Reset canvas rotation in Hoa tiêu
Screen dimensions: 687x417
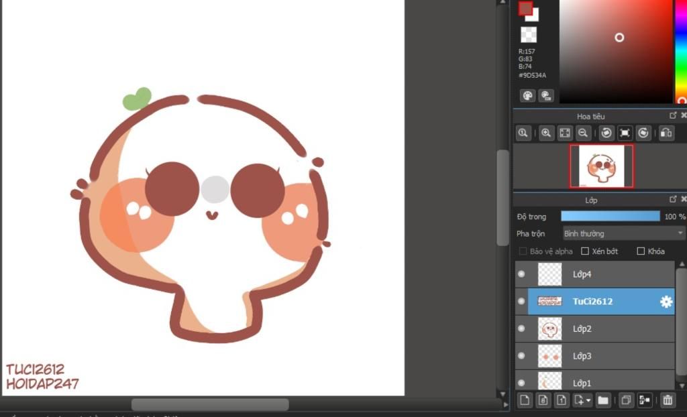pos(625,133)
